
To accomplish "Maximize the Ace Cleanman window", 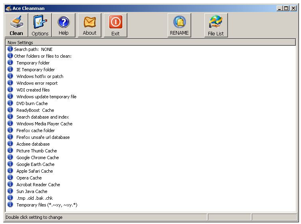I will pyautogui.click(x=286, y=8).
